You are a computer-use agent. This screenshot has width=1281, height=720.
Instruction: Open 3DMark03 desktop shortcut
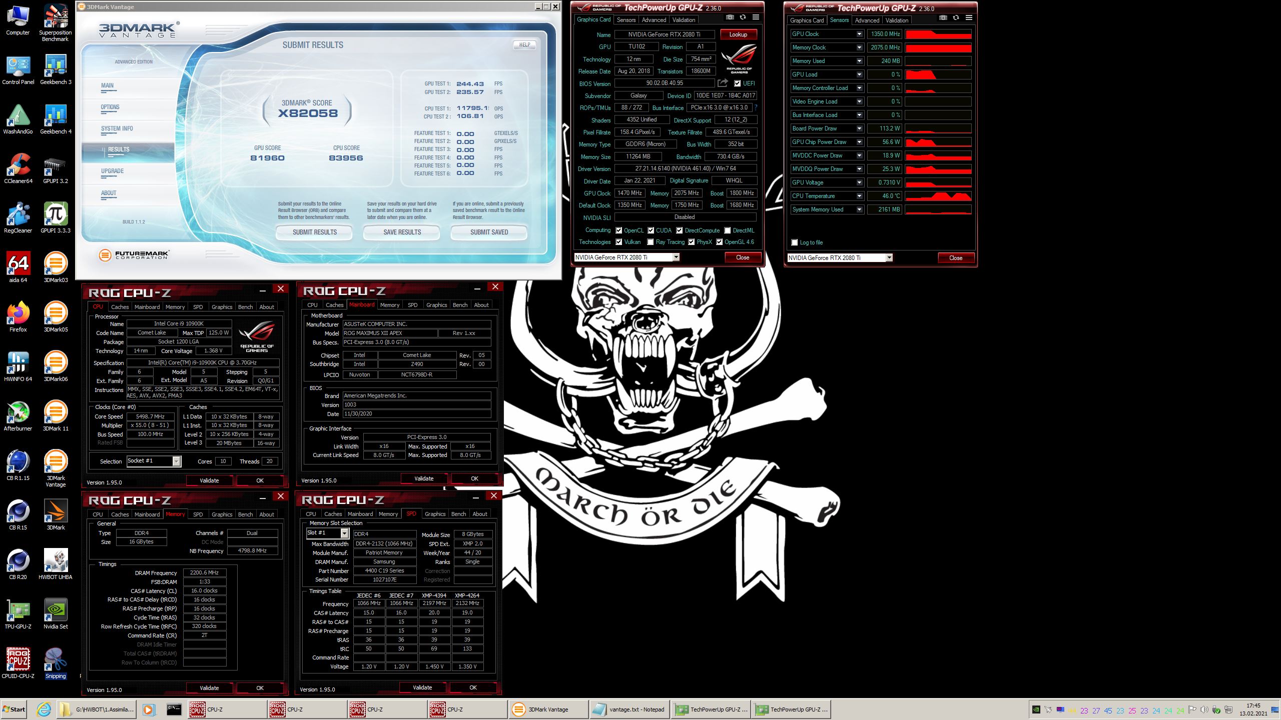56,267
